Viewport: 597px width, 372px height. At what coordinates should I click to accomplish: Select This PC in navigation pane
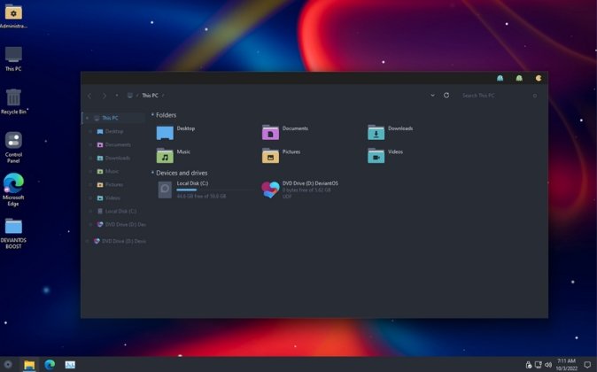pyautogui.click(x=110, y=118)
